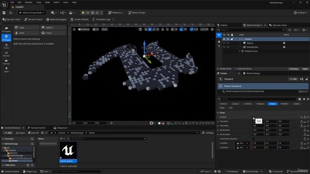310x174 pixels.
Task: Toggle rotation angle snapping in viewport
Action: pos(181,29)
